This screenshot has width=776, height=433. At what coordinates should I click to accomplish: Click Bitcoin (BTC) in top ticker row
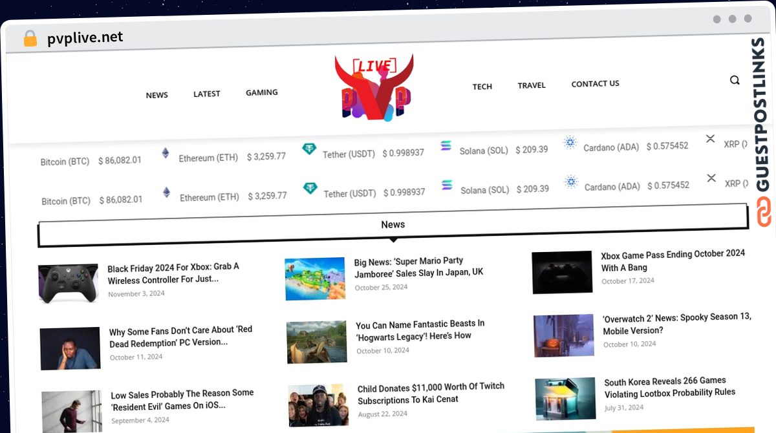(x=65, y=162)
